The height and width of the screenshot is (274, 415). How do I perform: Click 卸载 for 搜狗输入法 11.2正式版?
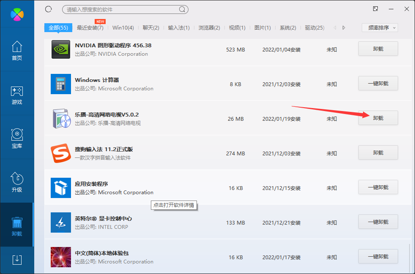pyautogui.click(x=378, y=152)
